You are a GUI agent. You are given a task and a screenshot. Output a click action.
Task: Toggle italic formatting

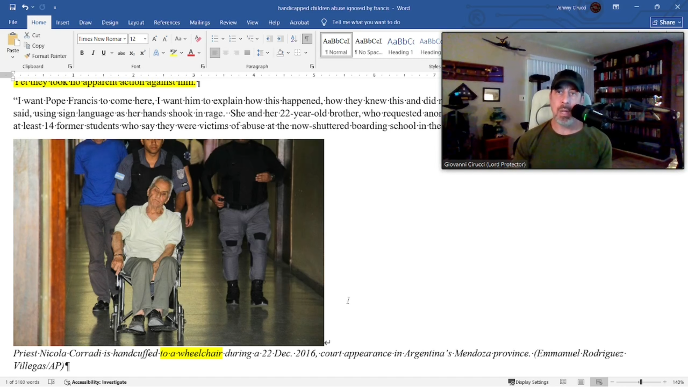[x=93, y=53]
